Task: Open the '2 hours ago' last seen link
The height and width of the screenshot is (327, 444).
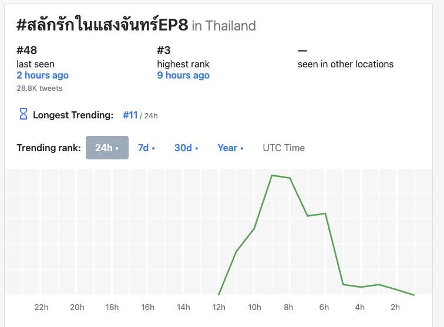Action: pos(42,76)
